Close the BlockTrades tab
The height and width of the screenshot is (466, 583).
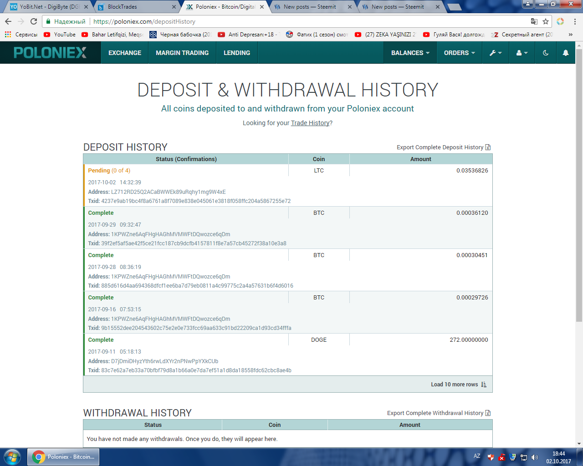pyautogui.click(x=174, y=7)
